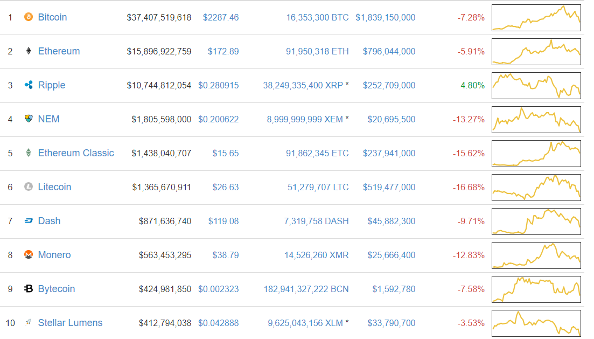Click the Bytecoin B icon
The width and height of the screenshot is (594, 339).
pos(29,289)
